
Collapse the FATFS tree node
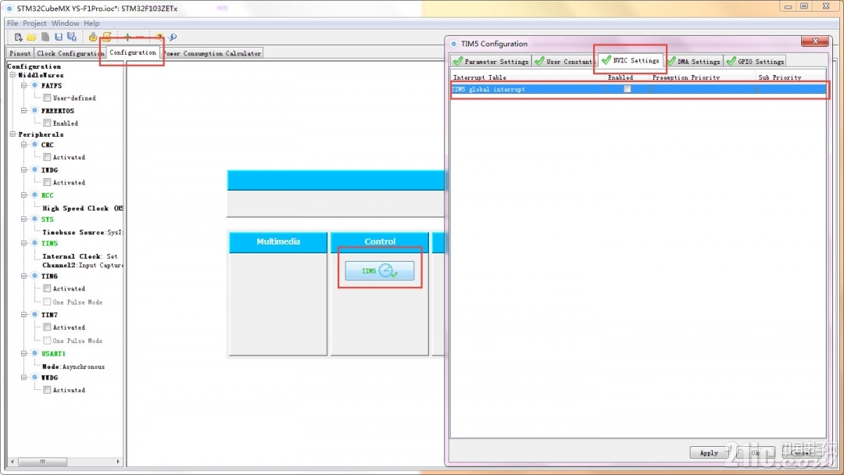coord(23,85)
